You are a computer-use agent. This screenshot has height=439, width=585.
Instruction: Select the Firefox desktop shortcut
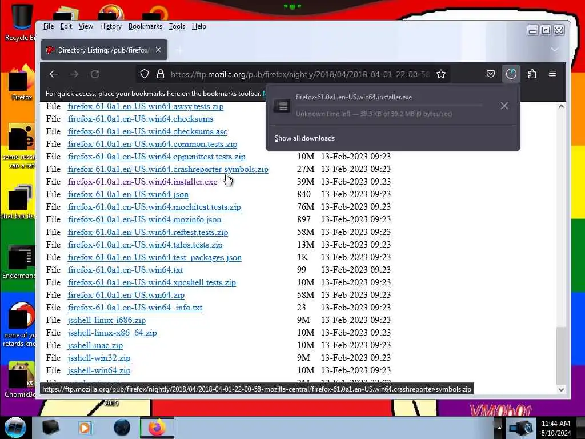pyautogui.click(x=22, y=83)
